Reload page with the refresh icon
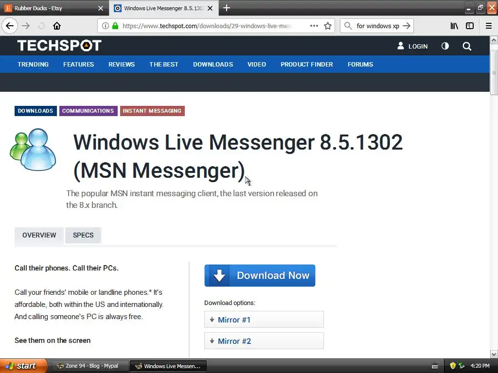The image size is (498, 373). coord(41,26)
